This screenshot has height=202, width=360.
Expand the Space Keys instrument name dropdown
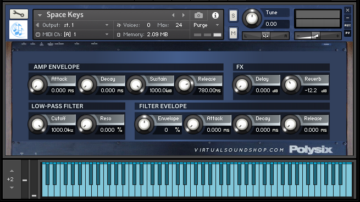tap(40, 15)
